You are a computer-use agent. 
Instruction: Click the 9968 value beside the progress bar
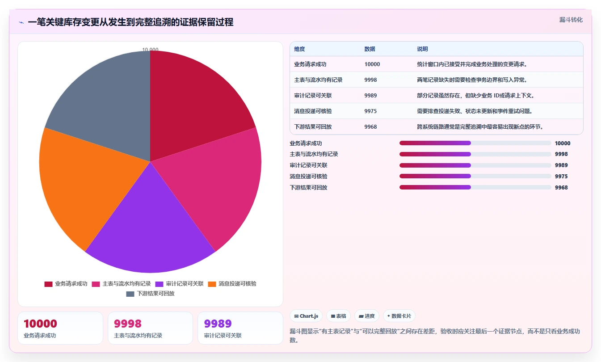point(561,188)
